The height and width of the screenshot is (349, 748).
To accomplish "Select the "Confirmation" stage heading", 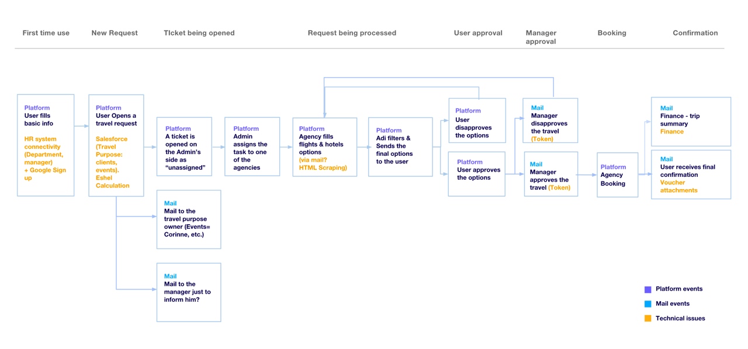I will (695, 33).
